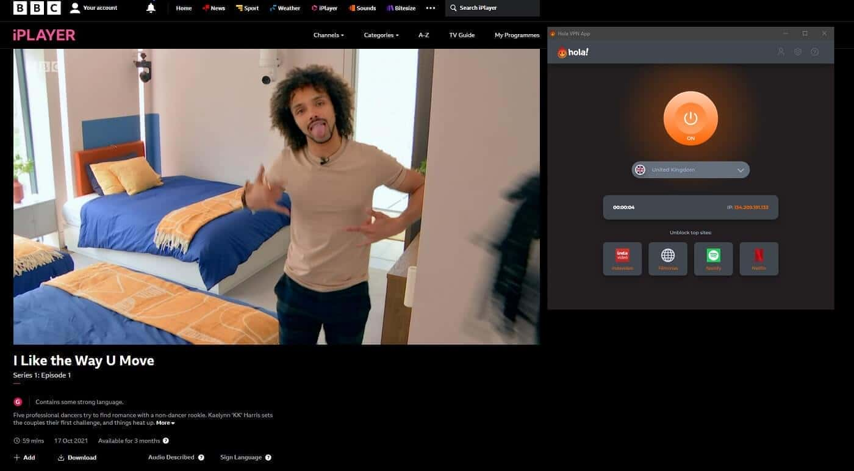Viewport: 854px width, 471px height.
Task: Unblock the India video site tile
Action: 622,259
